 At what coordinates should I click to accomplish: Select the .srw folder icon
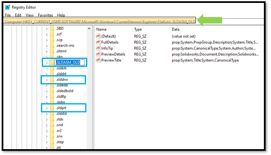[52, 136]
